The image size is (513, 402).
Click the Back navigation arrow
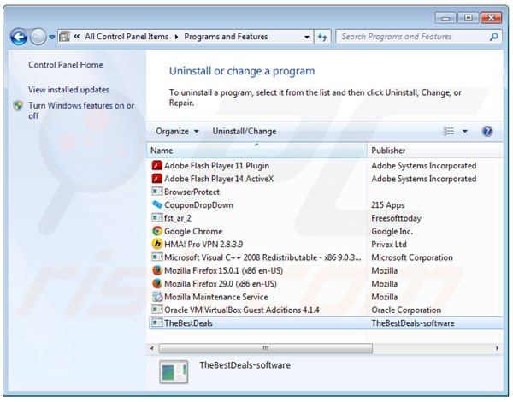pyautogui.click(x=19, y=37)
